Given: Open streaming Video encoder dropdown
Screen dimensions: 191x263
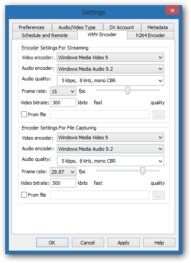Looking at the screenshot, I should [x=110, y=57].
